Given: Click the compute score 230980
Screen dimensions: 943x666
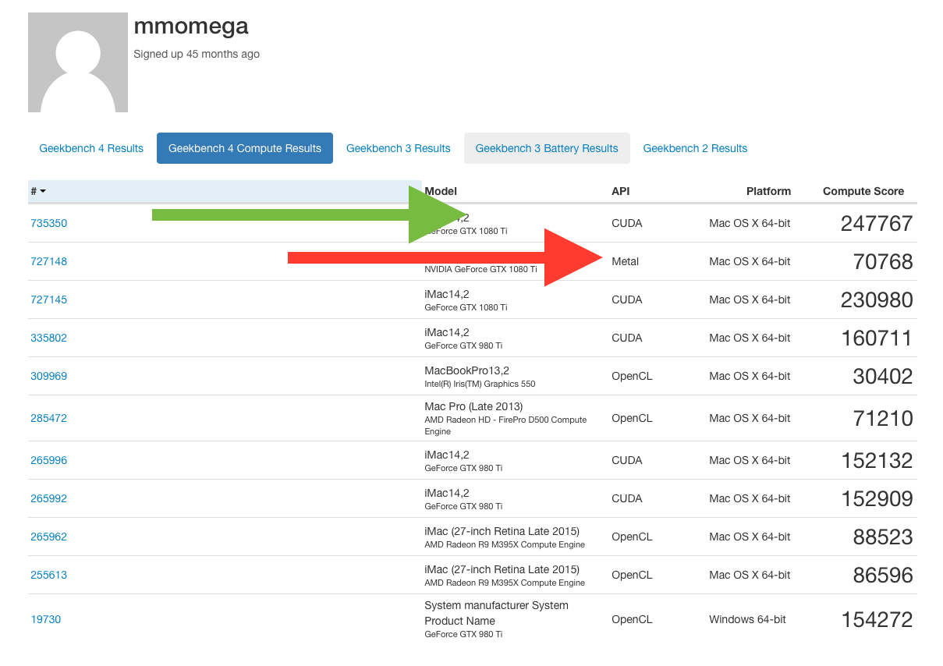Looking at the screenshot, I should coord(877,299).
